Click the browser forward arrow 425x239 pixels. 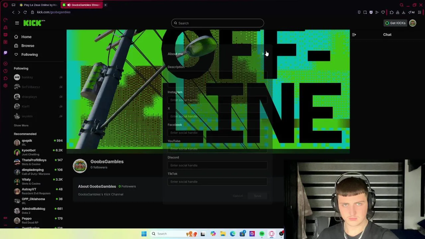click(x=19, y=12)
